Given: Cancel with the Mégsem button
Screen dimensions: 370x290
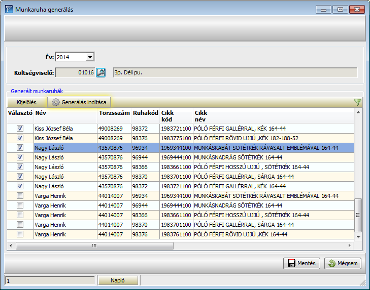Looking at the screenshot, I should coord(343,263).
